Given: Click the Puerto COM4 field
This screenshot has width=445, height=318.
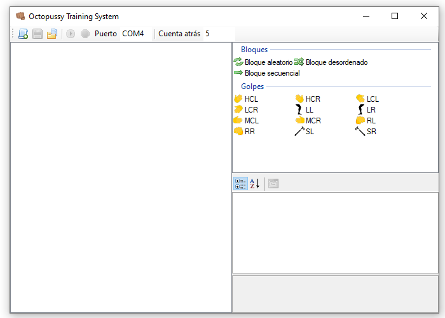Looking at the screenshot, I should (135, 34).
